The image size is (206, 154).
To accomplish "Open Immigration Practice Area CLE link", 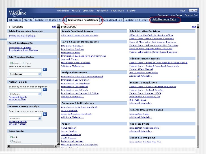I will click(x=145, y=142).
